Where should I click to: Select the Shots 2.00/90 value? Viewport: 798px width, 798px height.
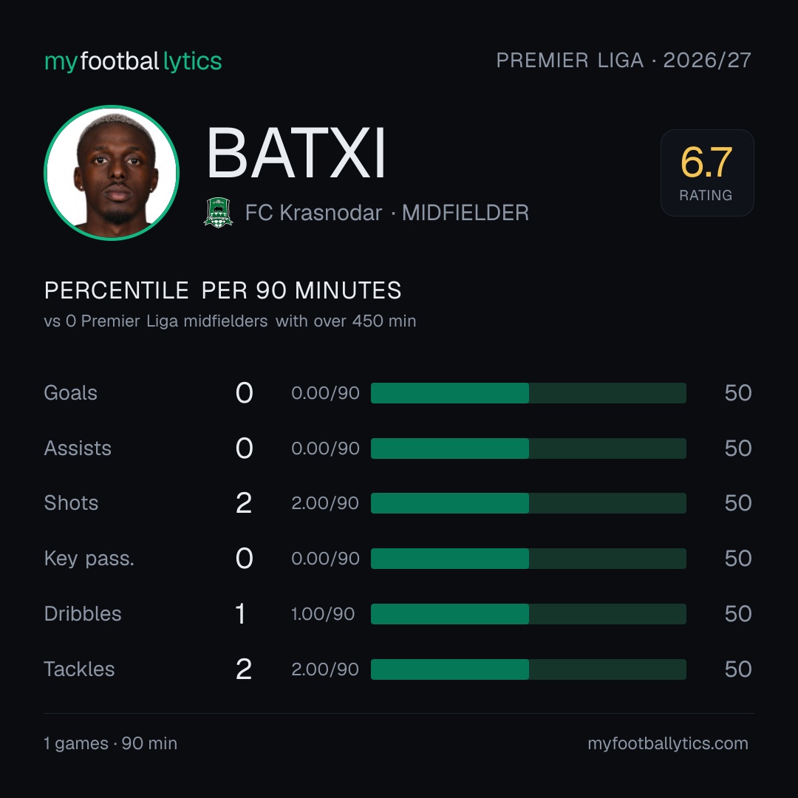click(324, 503)
